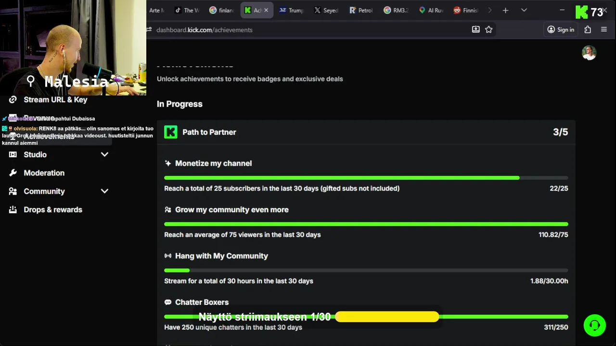Bookmark this page with the star icon

coord(489,29)
